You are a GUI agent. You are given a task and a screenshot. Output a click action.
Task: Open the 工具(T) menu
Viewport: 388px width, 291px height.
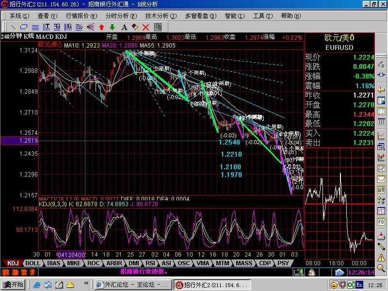(x=263, y=16)
